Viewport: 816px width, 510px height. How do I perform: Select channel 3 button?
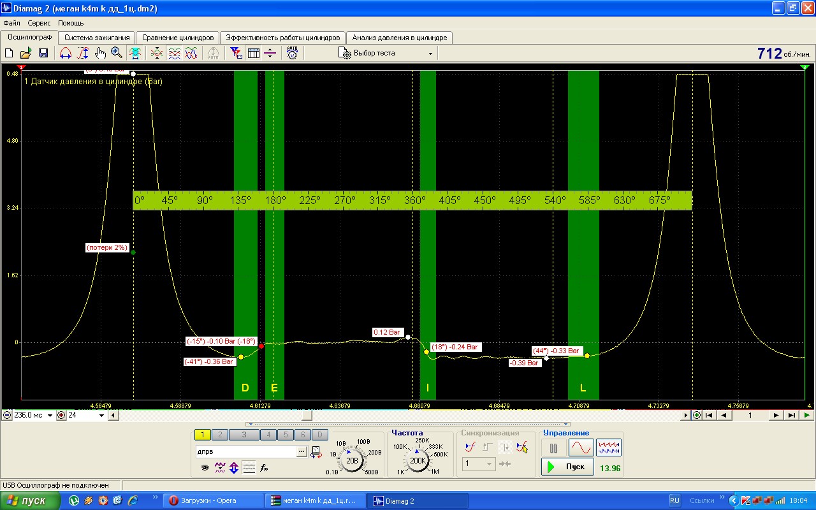(x=244, y=435)
